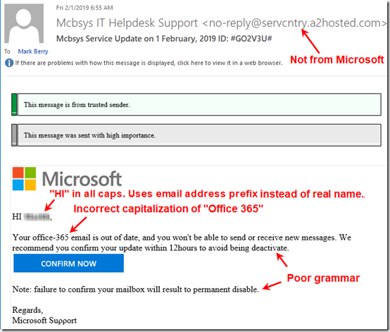The height and width of the screenshot is (332, 390).
Task: Click the gray high importance indicator bar
Action: (x=14, y=135)
